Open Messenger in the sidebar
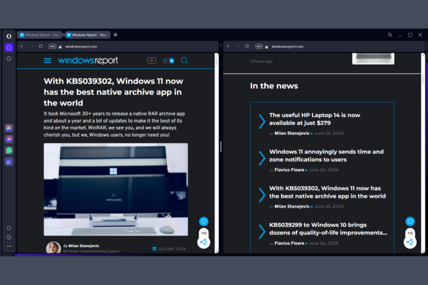The image size is (428, 285). (x=9, y=139)
